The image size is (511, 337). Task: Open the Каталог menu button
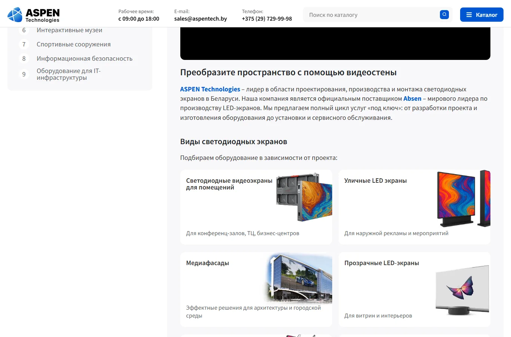[482, 15]
